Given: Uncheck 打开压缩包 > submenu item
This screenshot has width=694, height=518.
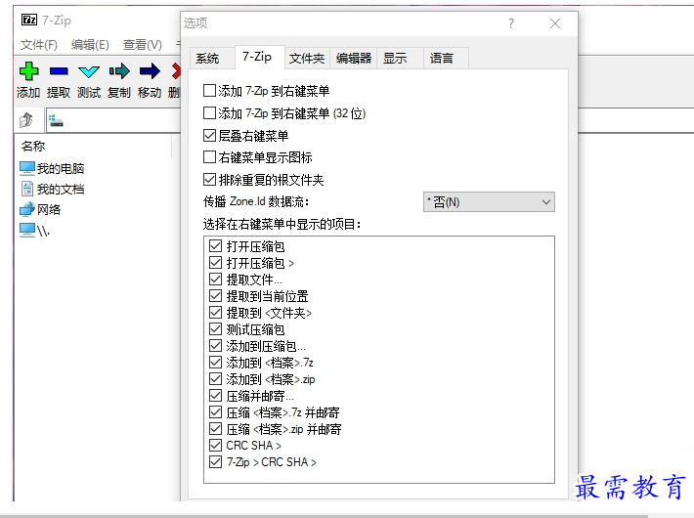Looking at the screenshot, I should tap(216, 263).
